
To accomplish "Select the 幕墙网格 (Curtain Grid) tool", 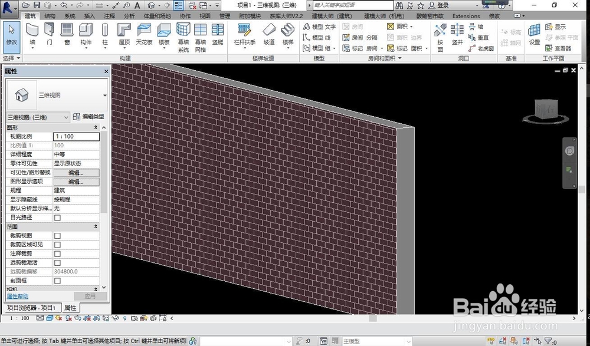I will [x=200, y=38].
